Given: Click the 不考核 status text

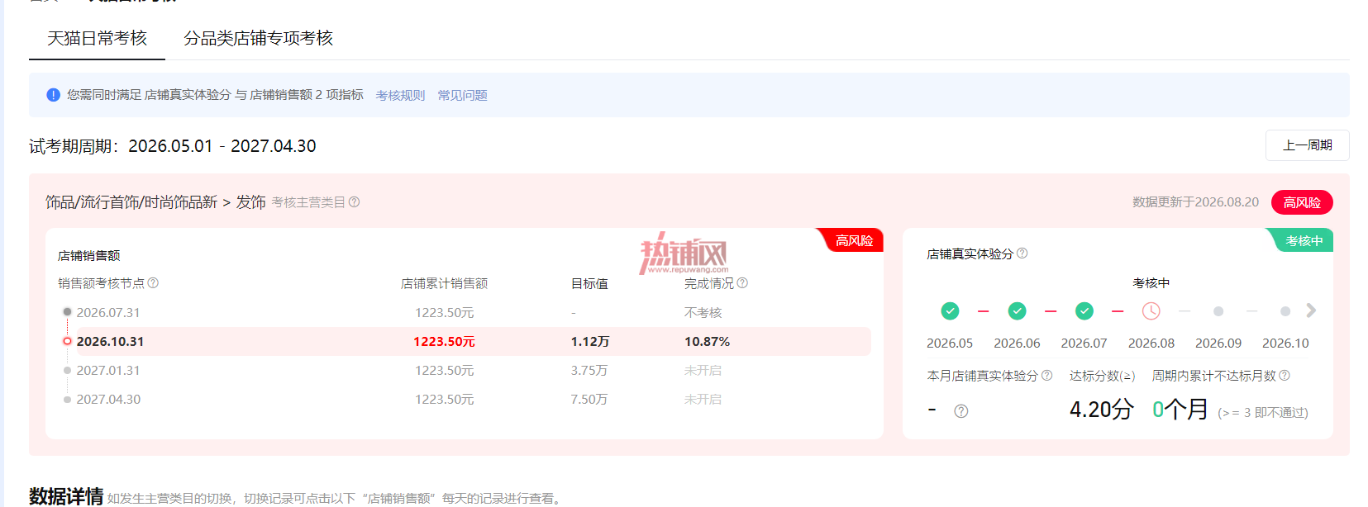Looking at the screenshot, I should coord(703,313).
